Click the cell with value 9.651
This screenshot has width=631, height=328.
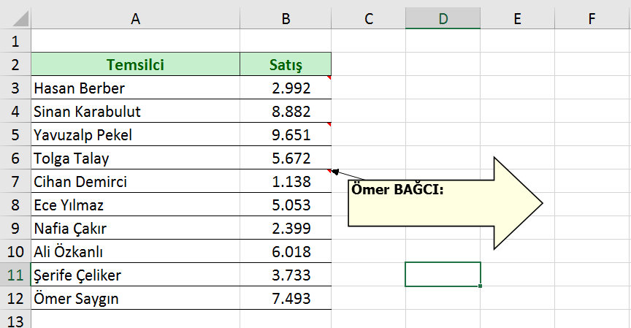click(286, 135)
